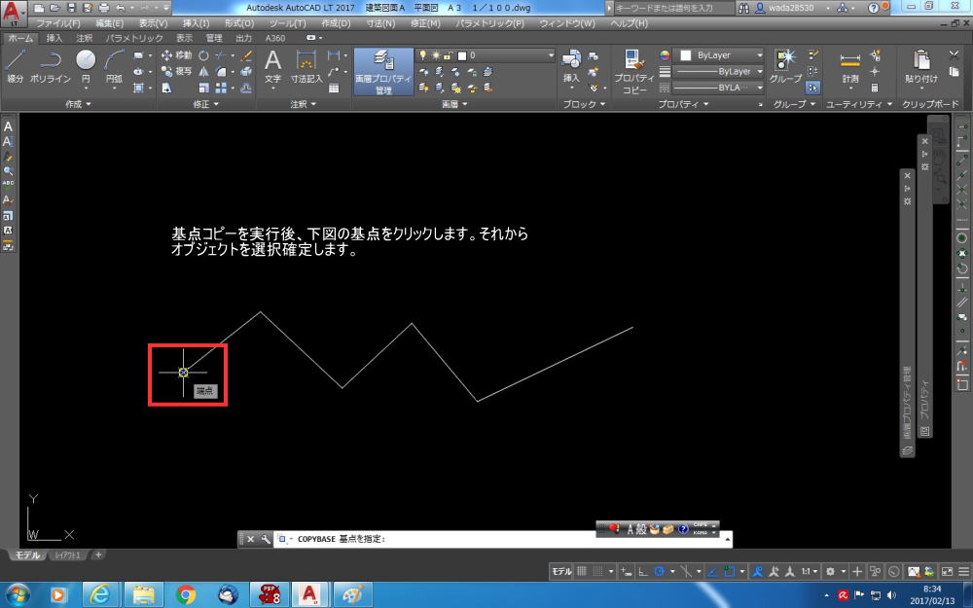Image resolution: width=973 pixels, height=608 pixels.
Task: Toggle annotation visibility icon in status bar
Action: pyautogui.click(x=757, y=571)
